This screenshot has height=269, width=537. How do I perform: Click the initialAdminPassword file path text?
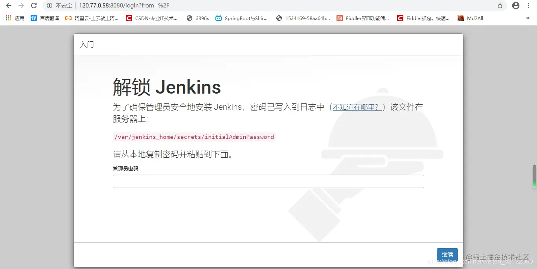tap(194, 137)
